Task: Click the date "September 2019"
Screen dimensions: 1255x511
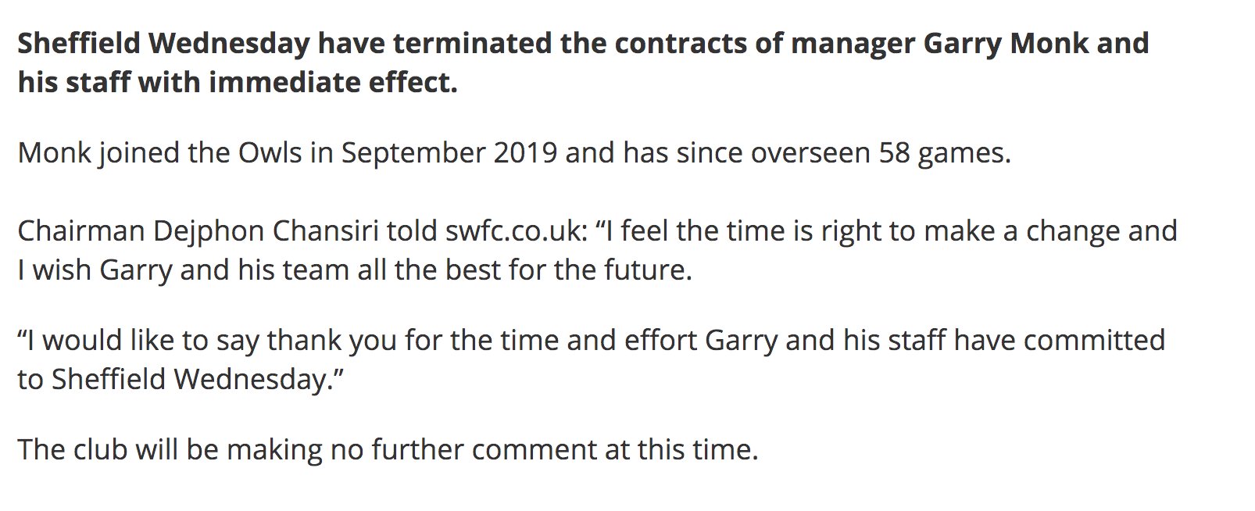Action: [x=449, y=152]
